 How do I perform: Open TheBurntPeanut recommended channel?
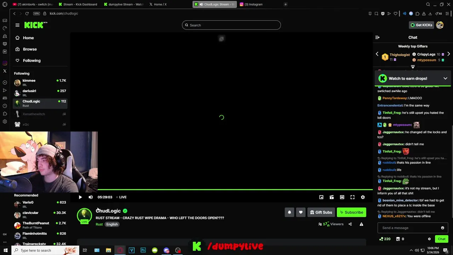pyautogui.click(x=40, y=225)
